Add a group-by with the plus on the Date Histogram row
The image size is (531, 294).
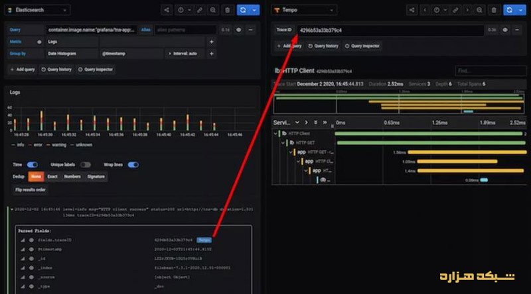point(212,54)
